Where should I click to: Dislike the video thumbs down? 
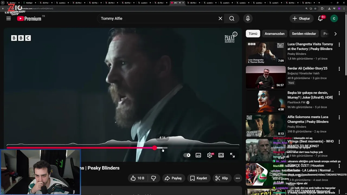pyautogui.click(x=153, y=178)
